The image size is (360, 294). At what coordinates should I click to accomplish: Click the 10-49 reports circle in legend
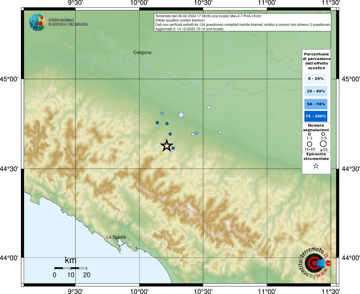click(x=310, y=144)
